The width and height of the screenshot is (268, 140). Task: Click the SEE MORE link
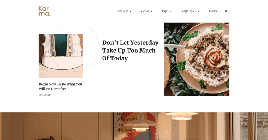(x=44, y=96)
